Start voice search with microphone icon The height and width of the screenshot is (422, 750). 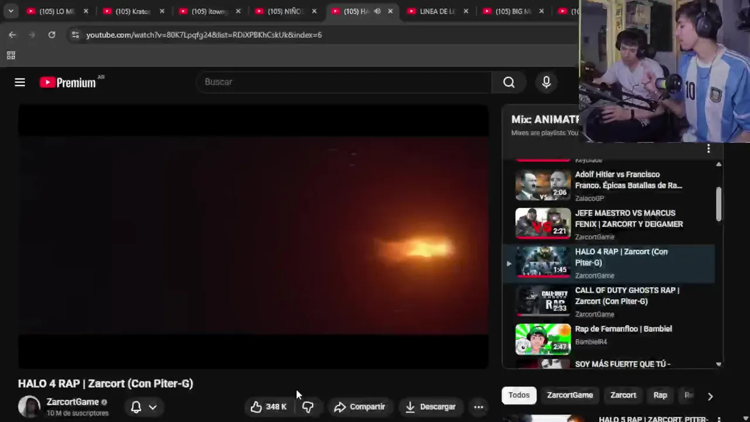(x=546, y=83)
